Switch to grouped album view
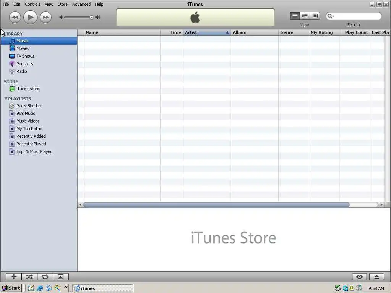Screen dimensions: 391x293 click(x=305, y=16)
